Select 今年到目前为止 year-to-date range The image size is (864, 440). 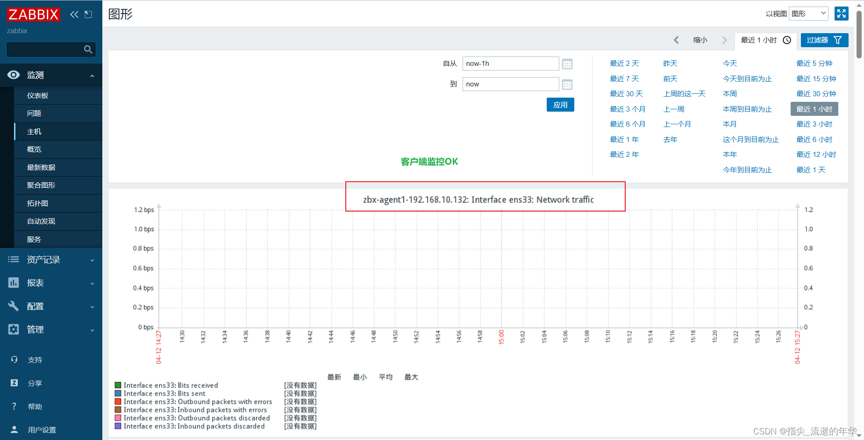[747, 170]
